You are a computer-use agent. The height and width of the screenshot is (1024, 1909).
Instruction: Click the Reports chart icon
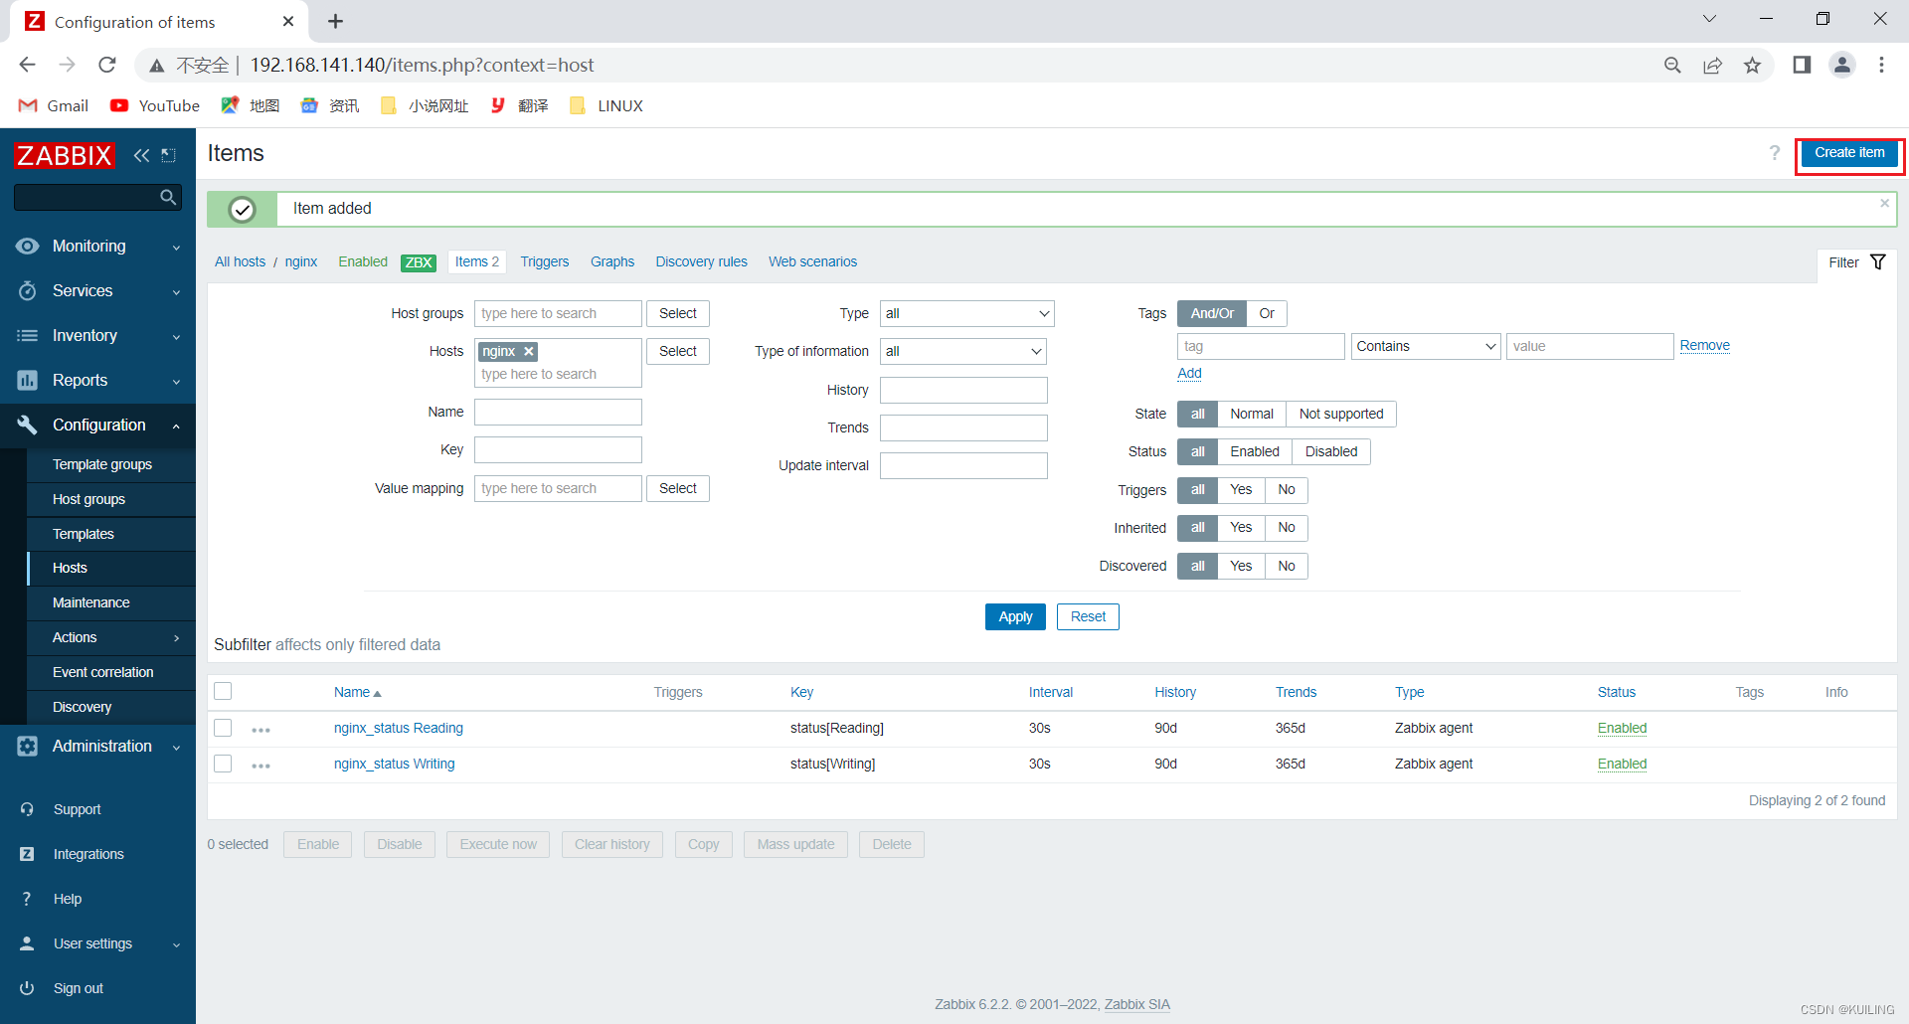pos(27,380)
